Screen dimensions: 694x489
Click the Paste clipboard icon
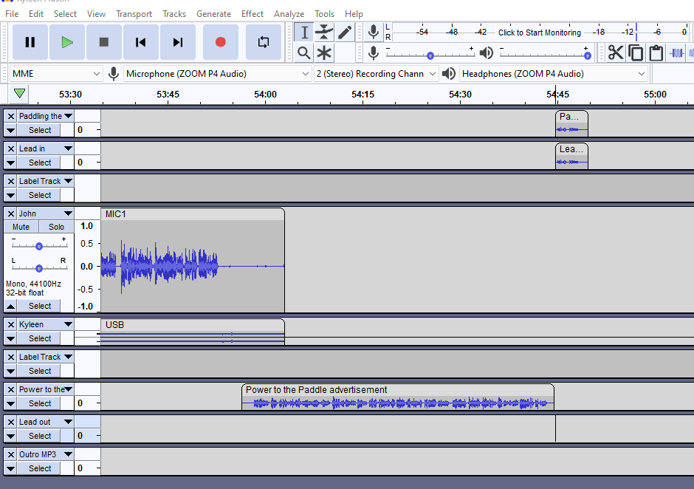pyautogui.click(x=656, y=52)
